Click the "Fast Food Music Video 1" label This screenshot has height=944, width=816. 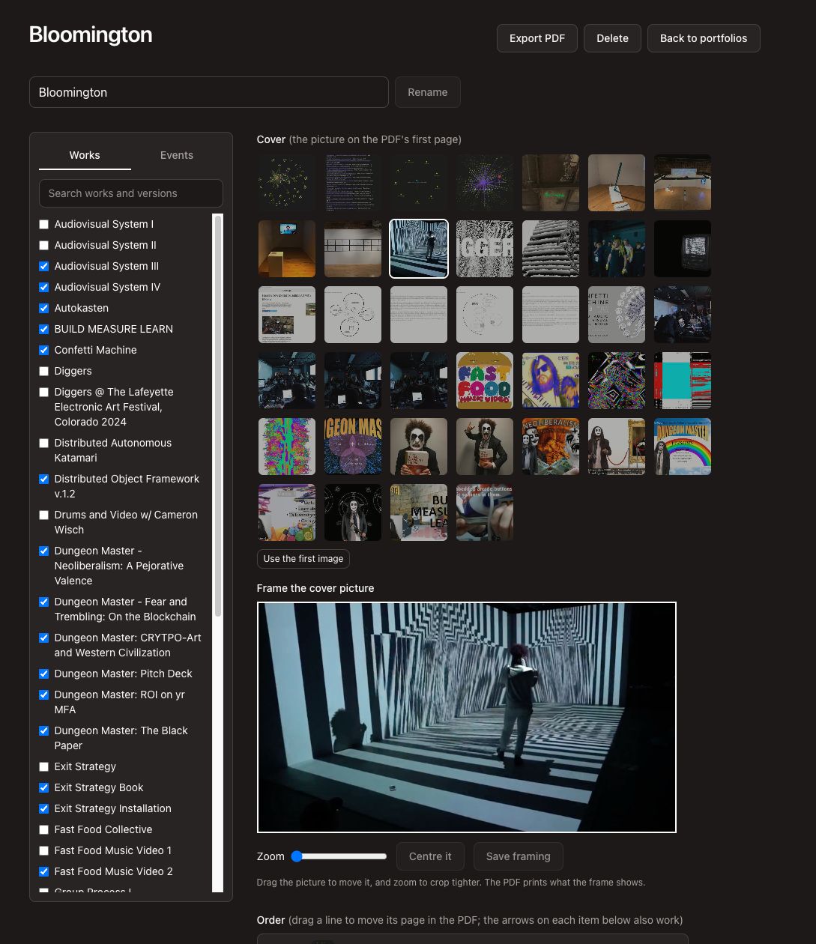pyautogui.click(x=113, y=850)
